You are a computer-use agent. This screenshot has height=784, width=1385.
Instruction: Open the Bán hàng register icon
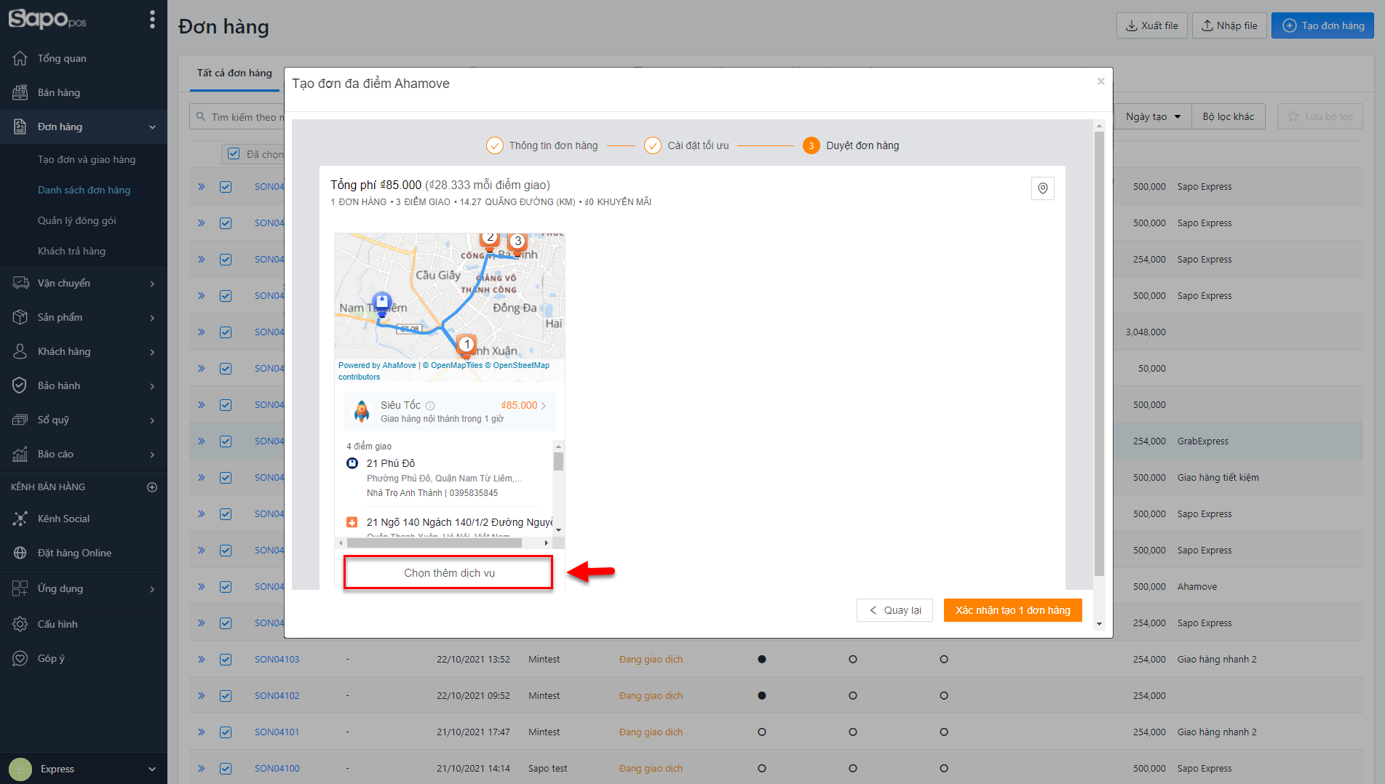click(20, 92)
